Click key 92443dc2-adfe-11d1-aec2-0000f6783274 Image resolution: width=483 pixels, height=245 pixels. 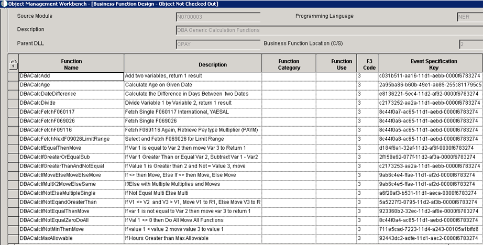[x=429, y=239]
